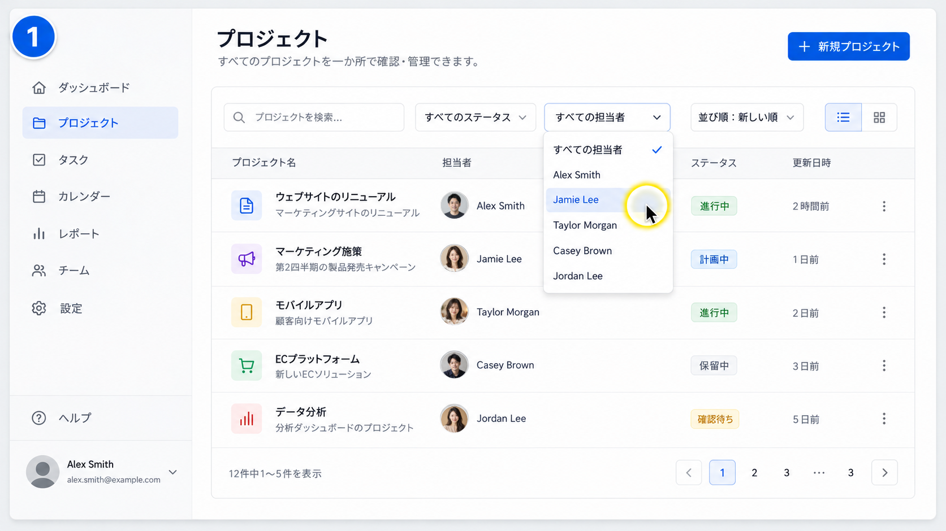Viewport: 946px width, 531px height.
Task: Click the ヘルプ question mark icon
Action: coord(39,418)
